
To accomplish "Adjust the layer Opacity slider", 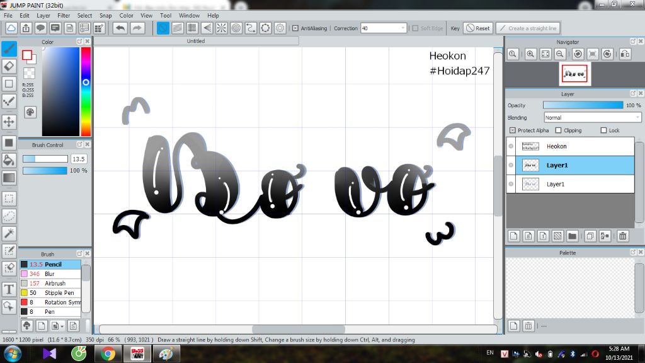I will click(583, 105).
